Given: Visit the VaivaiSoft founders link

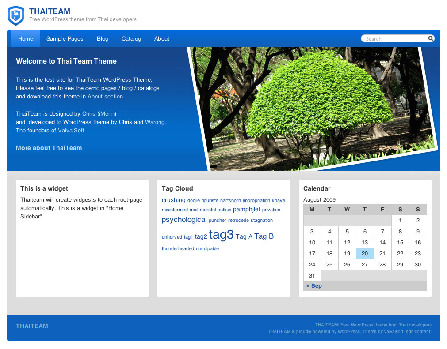Looking at the screenshot, I should click(x=71, y=130).
